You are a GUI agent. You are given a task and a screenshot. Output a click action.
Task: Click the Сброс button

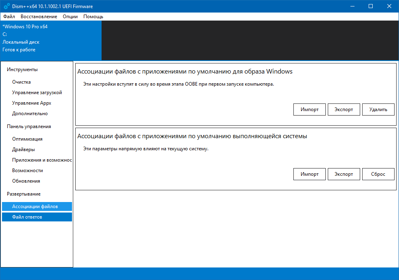[378, 174]
